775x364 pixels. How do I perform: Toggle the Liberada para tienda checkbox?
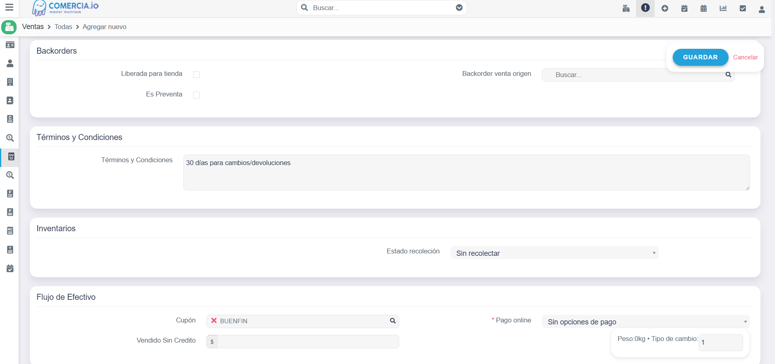pyautogui.click(x=196, y=75)
